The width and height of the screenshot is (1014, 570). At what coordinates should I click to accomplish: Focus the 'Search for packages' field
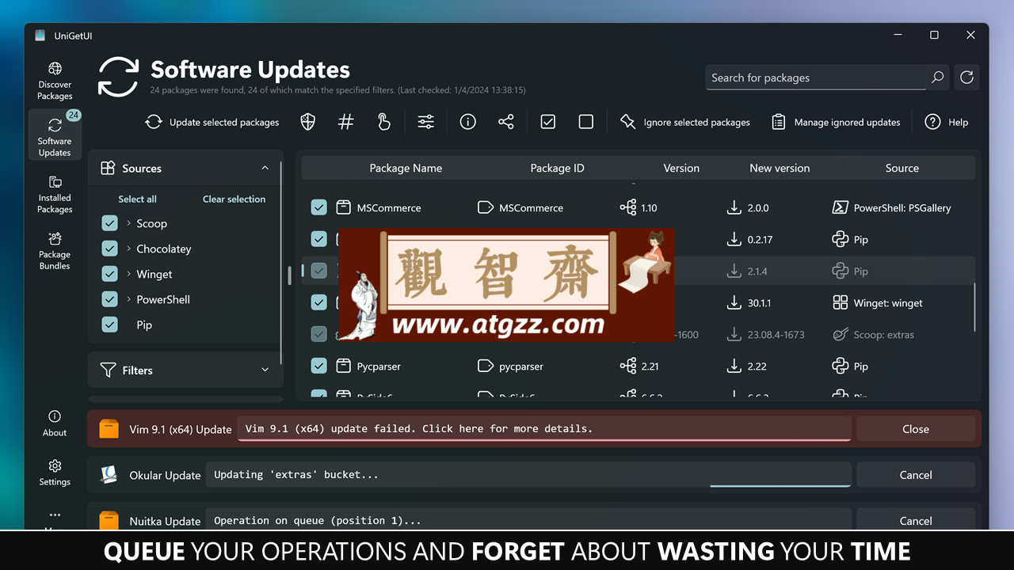[x=816, y=78]
